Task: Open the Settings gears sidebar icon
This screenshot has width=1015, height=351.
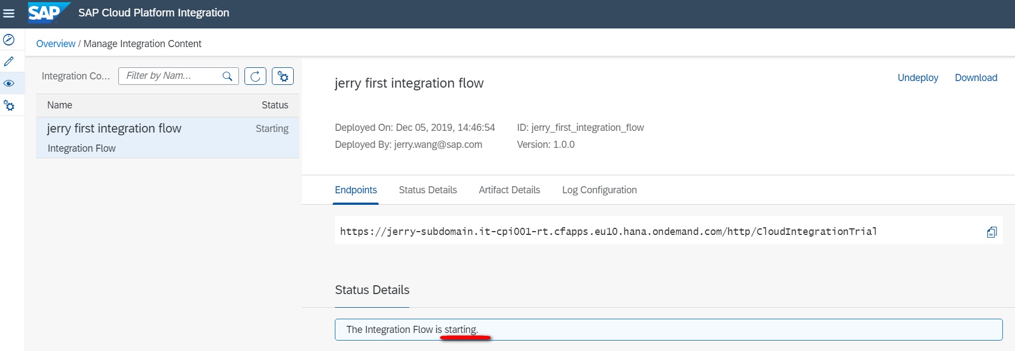Action: [9, 105]
